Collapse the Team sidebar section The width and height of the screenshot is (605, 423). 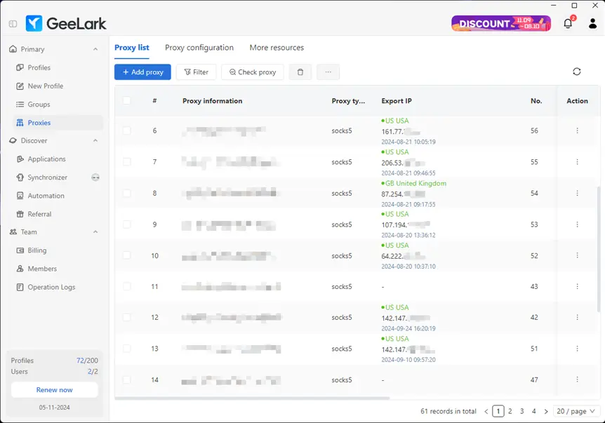(95, 232)
